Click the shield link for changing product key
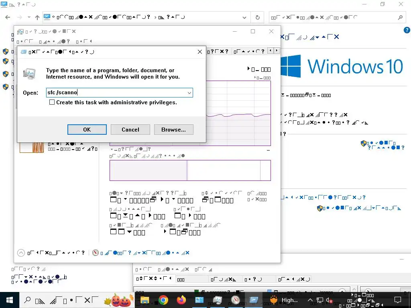The width and height of the screenshot is (411, 308). (x=359, y=208)
